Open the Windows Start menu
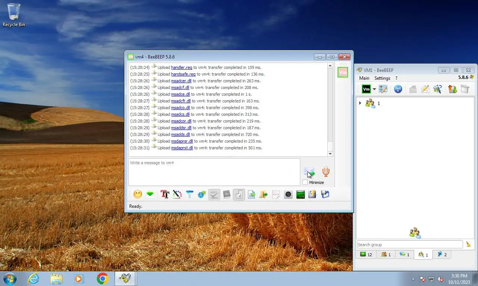478x286 pixels. (x=10, y=279)
